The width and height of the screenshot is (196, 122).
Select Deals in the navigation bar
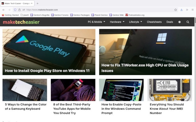(170, 22)
